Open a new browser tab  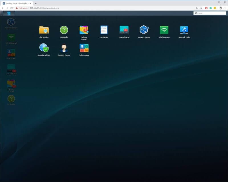tap(35, 3)
